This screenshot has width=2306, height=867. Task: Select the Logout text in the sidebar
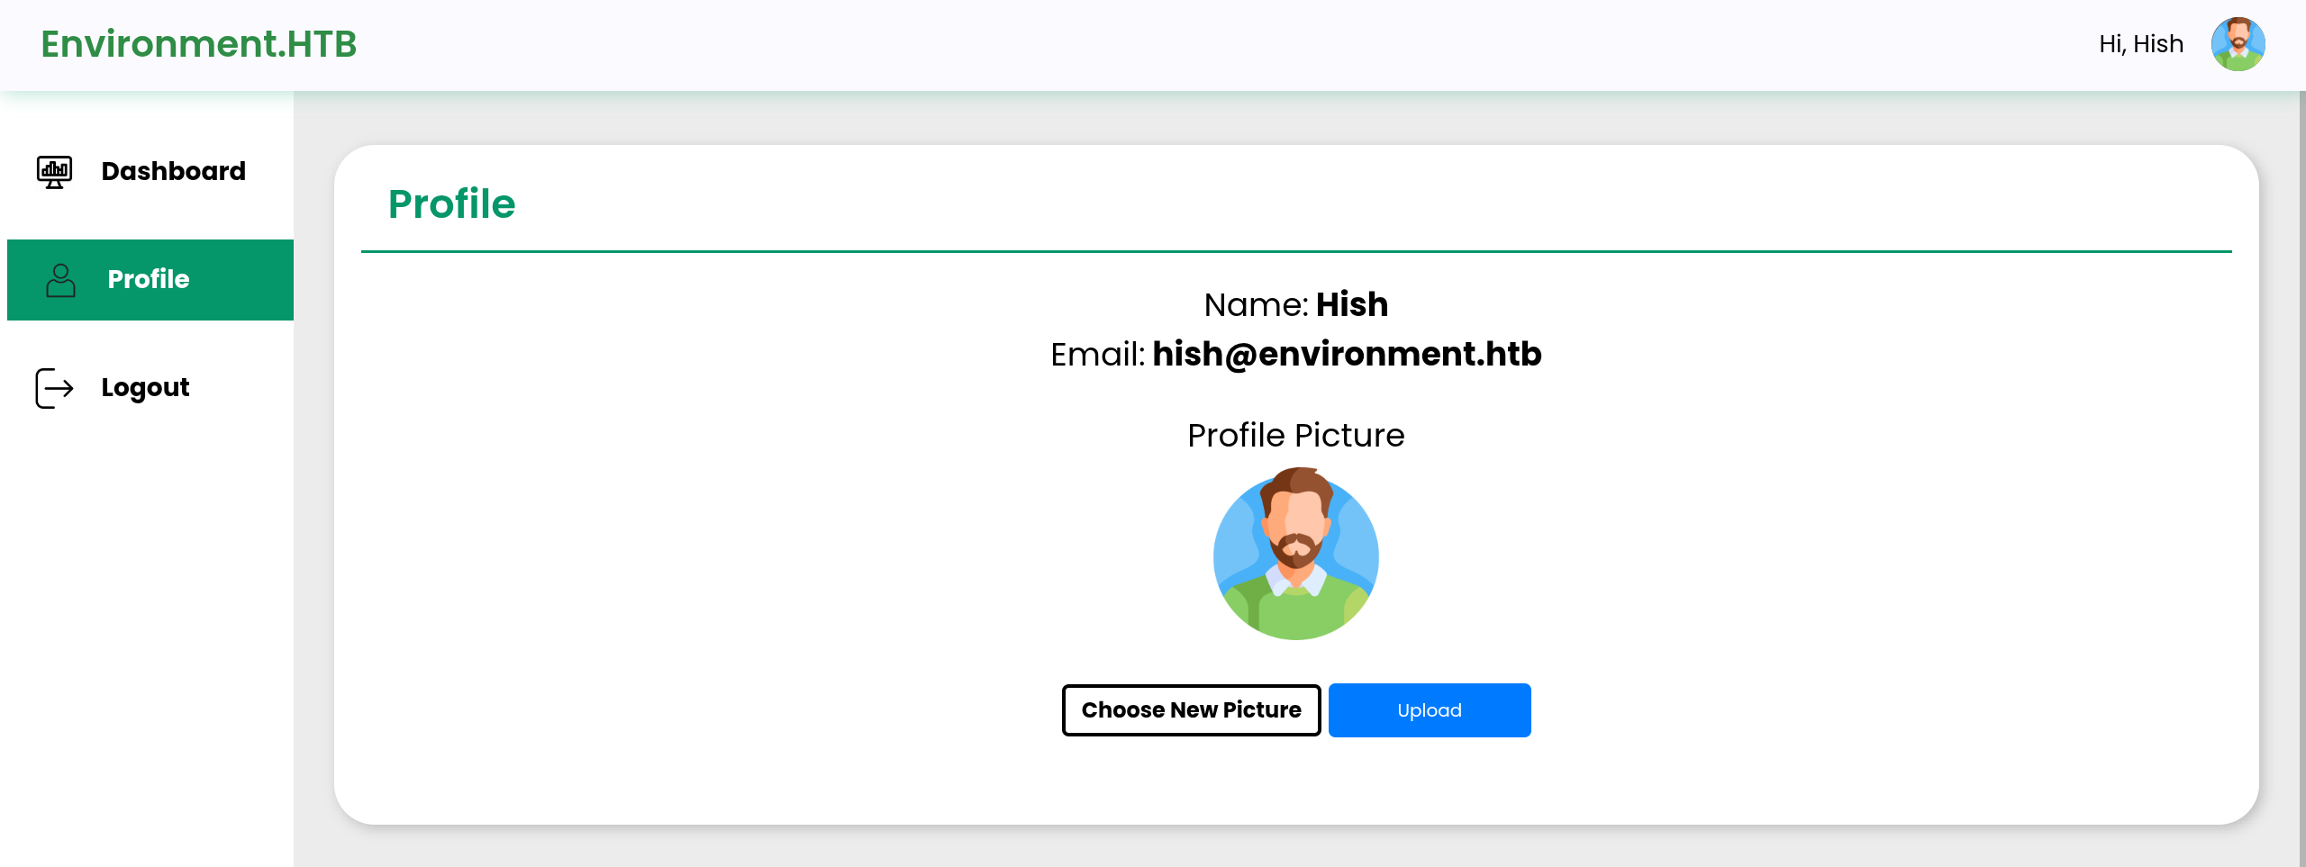pos(145,387)
